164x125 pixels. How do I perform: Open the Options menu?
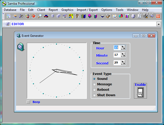click(107, 10)
